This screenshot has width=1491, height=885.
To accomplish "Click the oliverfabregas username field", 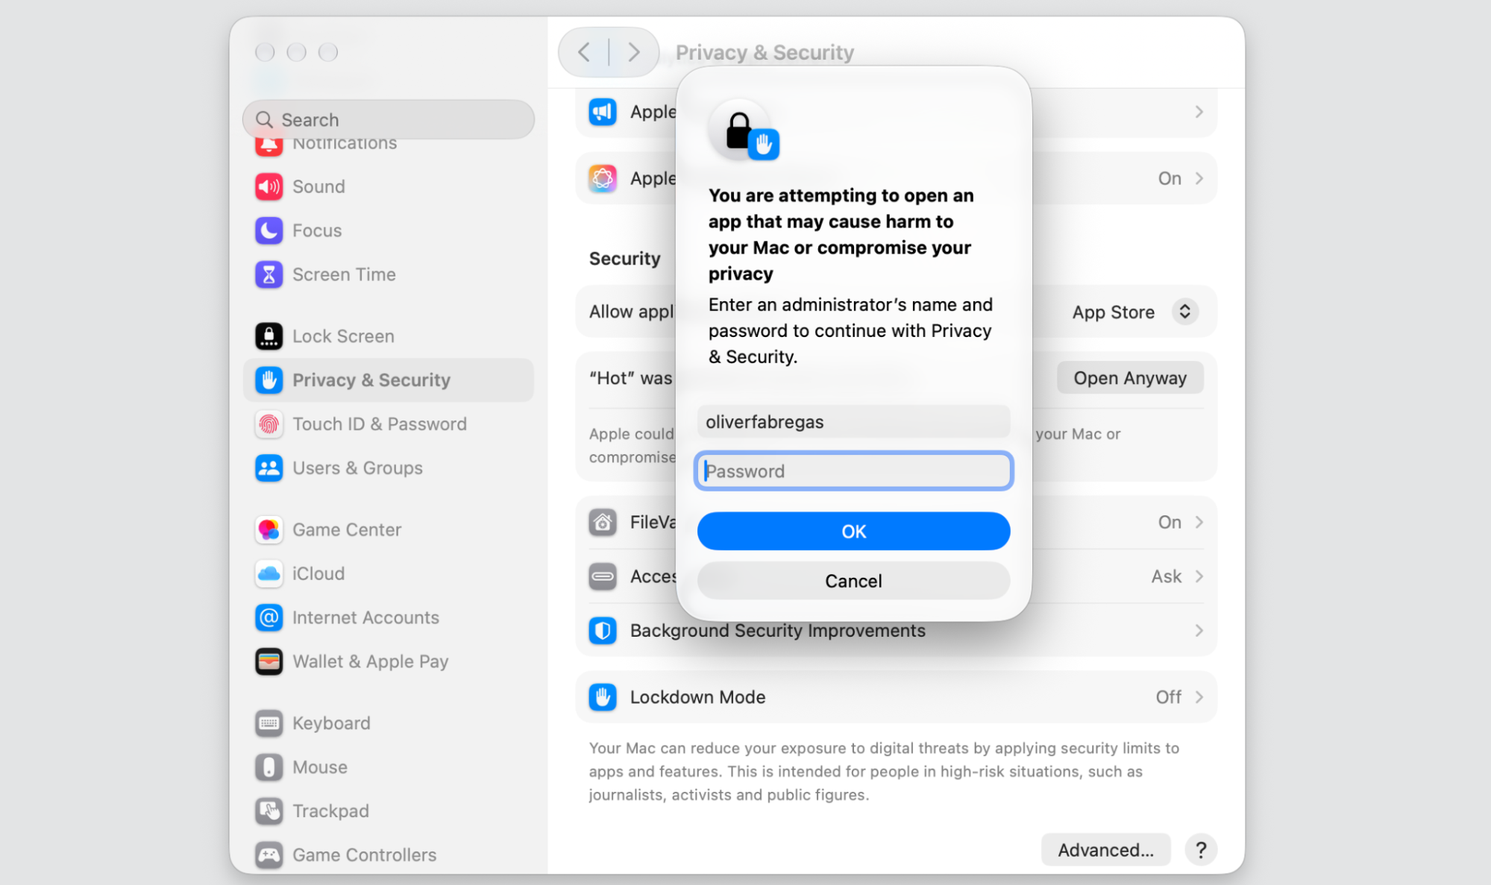I will pos(853,422).
